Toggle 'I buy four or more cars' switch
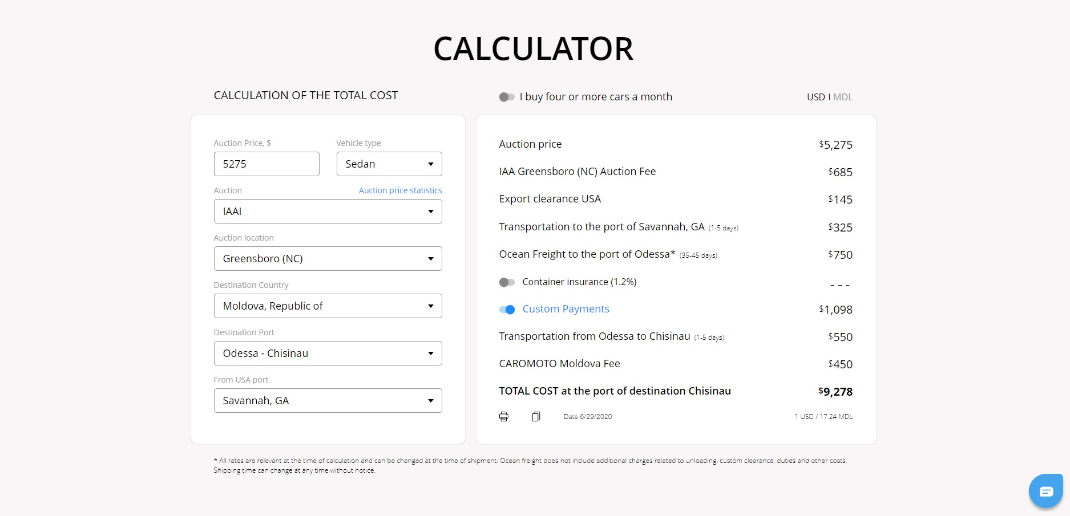Image resolution: width=1070 pixels, height=516 pixels. pyautogui.click(x=507, y=97)
